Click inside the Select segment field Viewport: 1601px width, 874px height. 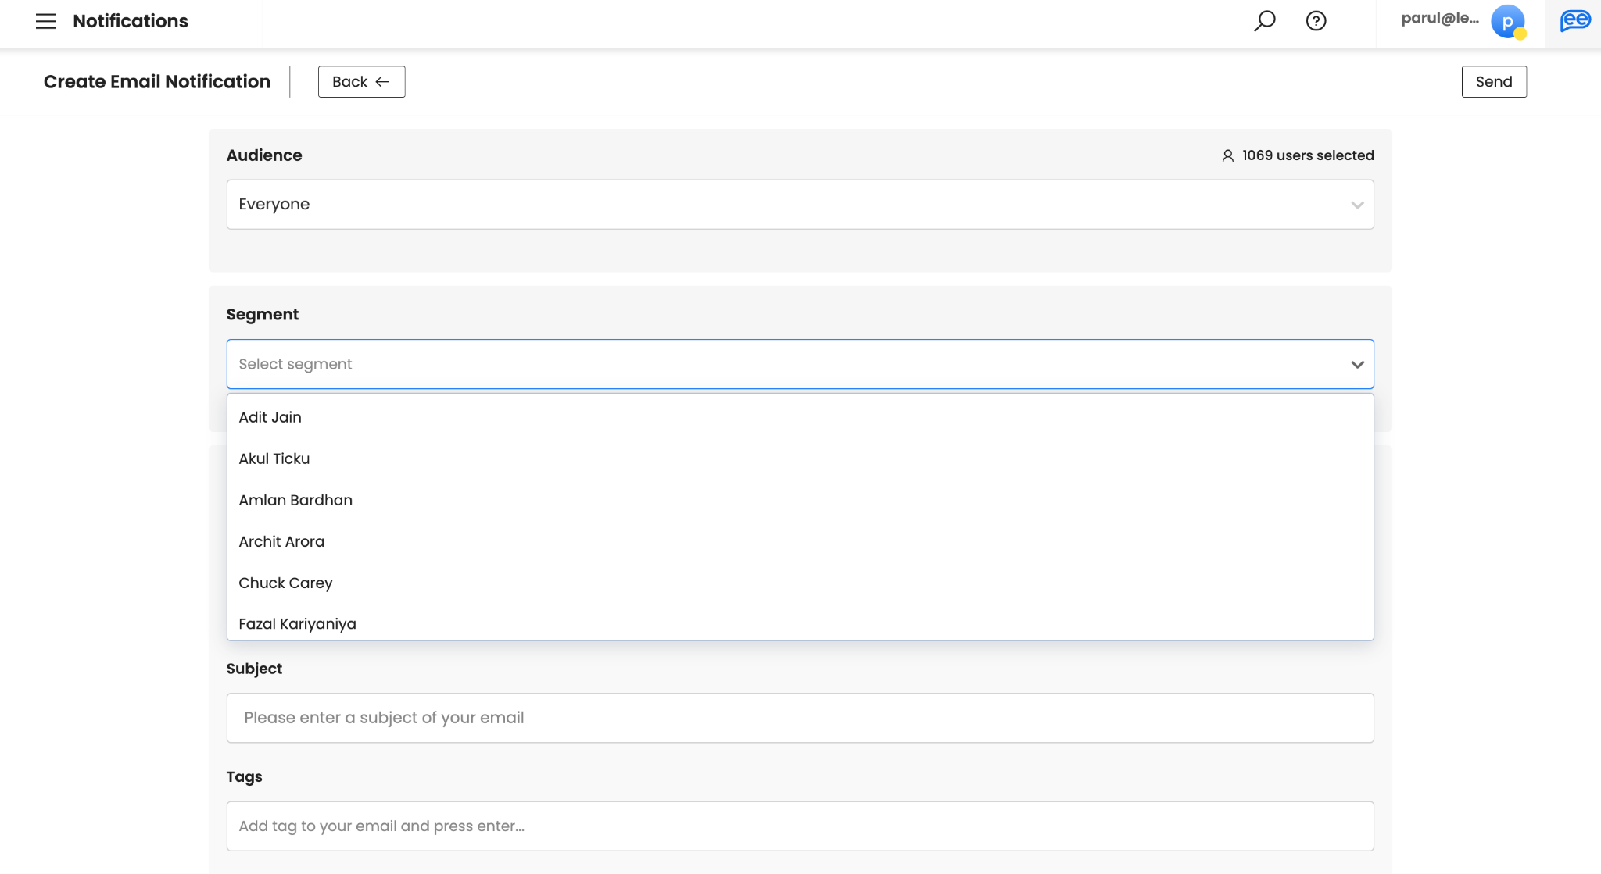pyautogui.click(x=782, y=364)
